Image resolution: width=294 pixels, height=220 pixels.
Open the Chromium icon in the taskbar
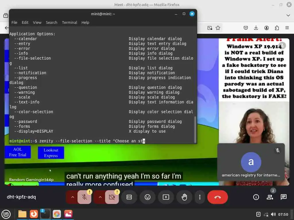(x=57, y=214)
